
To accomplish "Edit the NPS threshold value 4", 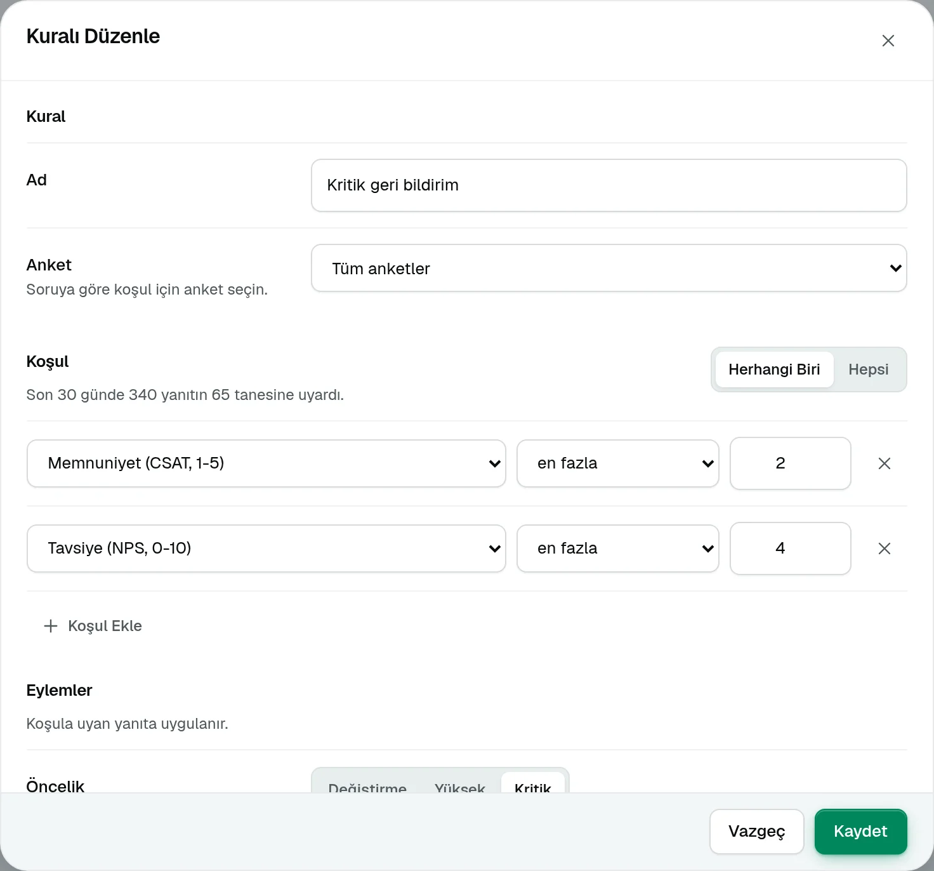I will (790, 549).
